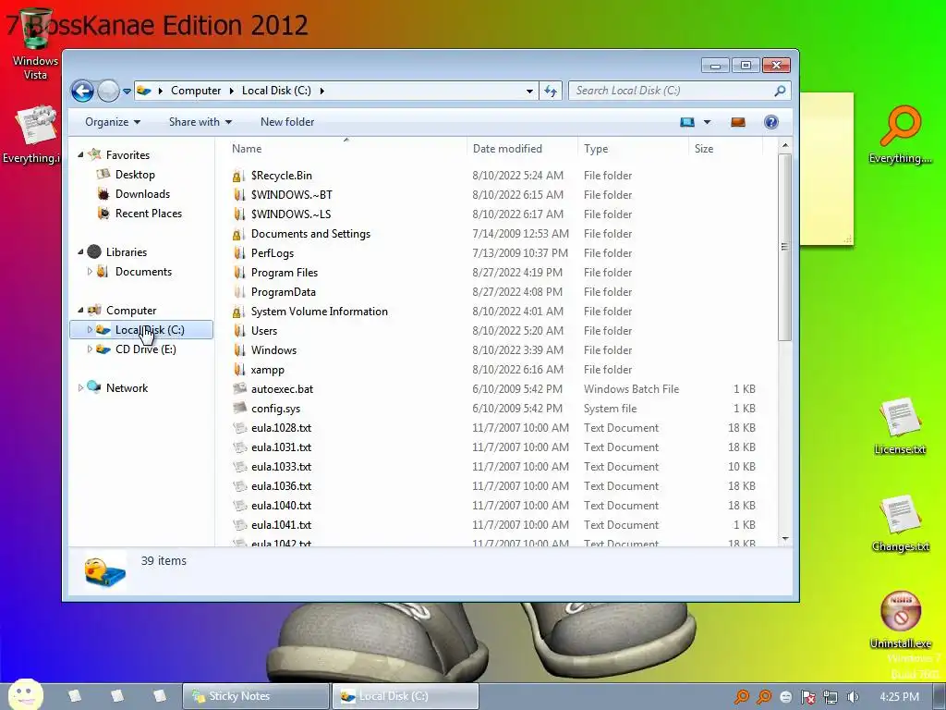The image size is (946, 710).
Task: Click the 4:25 PM taskbar clock
Action: pyautogui.click(x=899, y=697)
